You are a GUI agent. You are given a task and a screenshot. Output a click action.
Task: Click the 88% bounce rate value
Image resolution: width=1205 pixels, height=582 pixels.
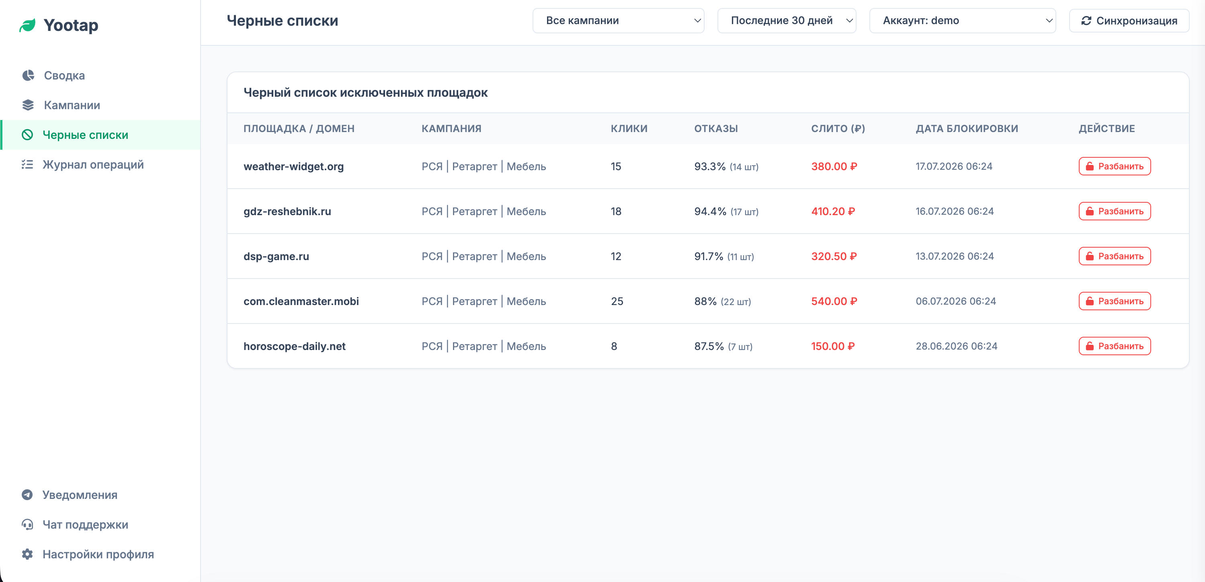pos(705,301)
